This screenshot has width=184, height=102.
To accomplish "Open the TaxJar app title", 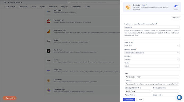I will coord(56,40).
